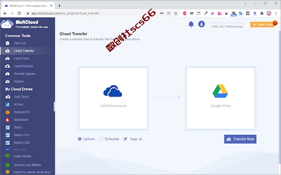The width and height of the screenshot is (281, 175).
Task: Open the Amazon S3 drive
Action: point(22,112)
